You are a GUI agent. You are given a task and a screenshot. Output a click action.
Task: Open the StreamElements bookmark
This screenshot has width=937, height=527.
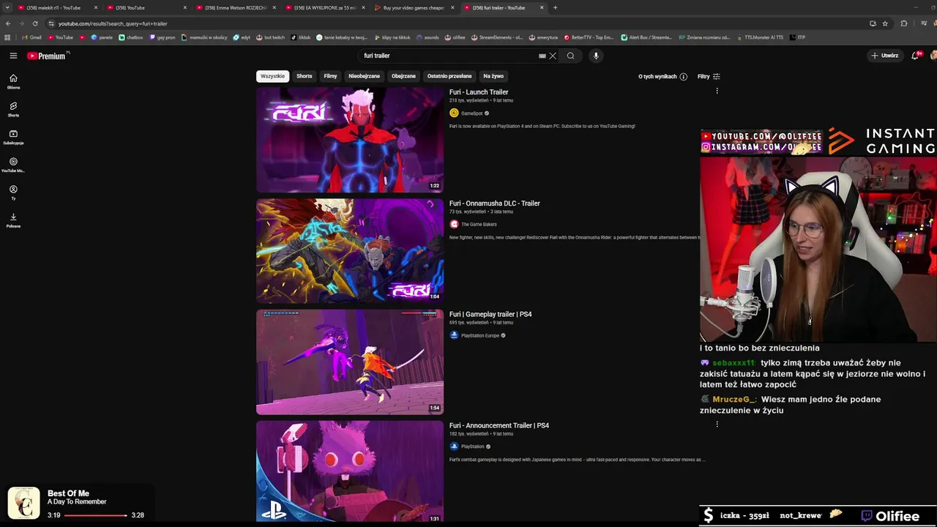[x=497, y=37]
